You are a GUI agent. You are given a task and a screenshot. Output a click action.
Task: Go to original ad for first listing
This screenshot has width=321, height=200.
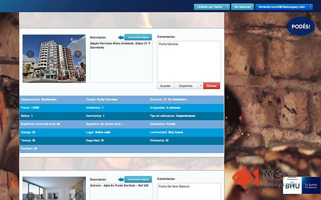(x=138, y=37)
